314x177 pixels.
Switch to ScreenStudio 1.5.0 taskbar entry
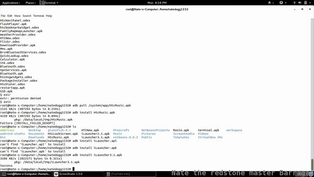(78, 174)
